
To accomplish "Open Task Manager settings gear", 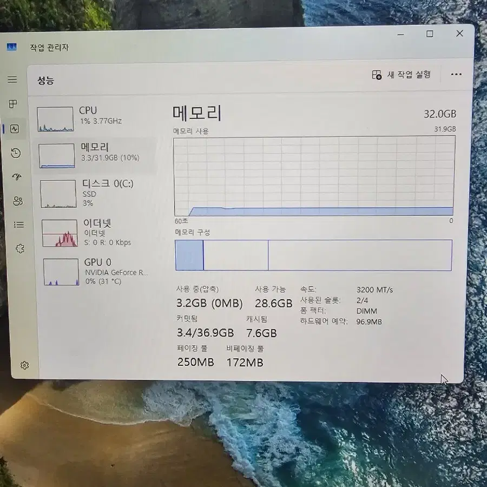I will 24,365.
